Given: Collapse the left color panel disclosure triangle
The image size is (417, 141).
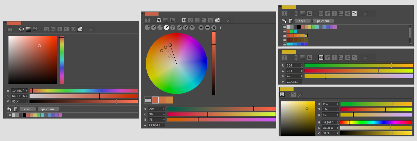Looking at the screenshot, I should click(5, 23).
